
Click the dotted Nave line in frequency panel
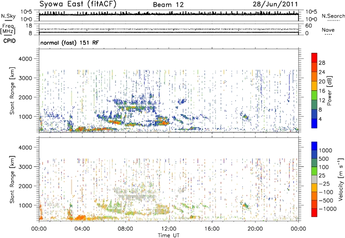pyautogui.click(x=169, y=29)
